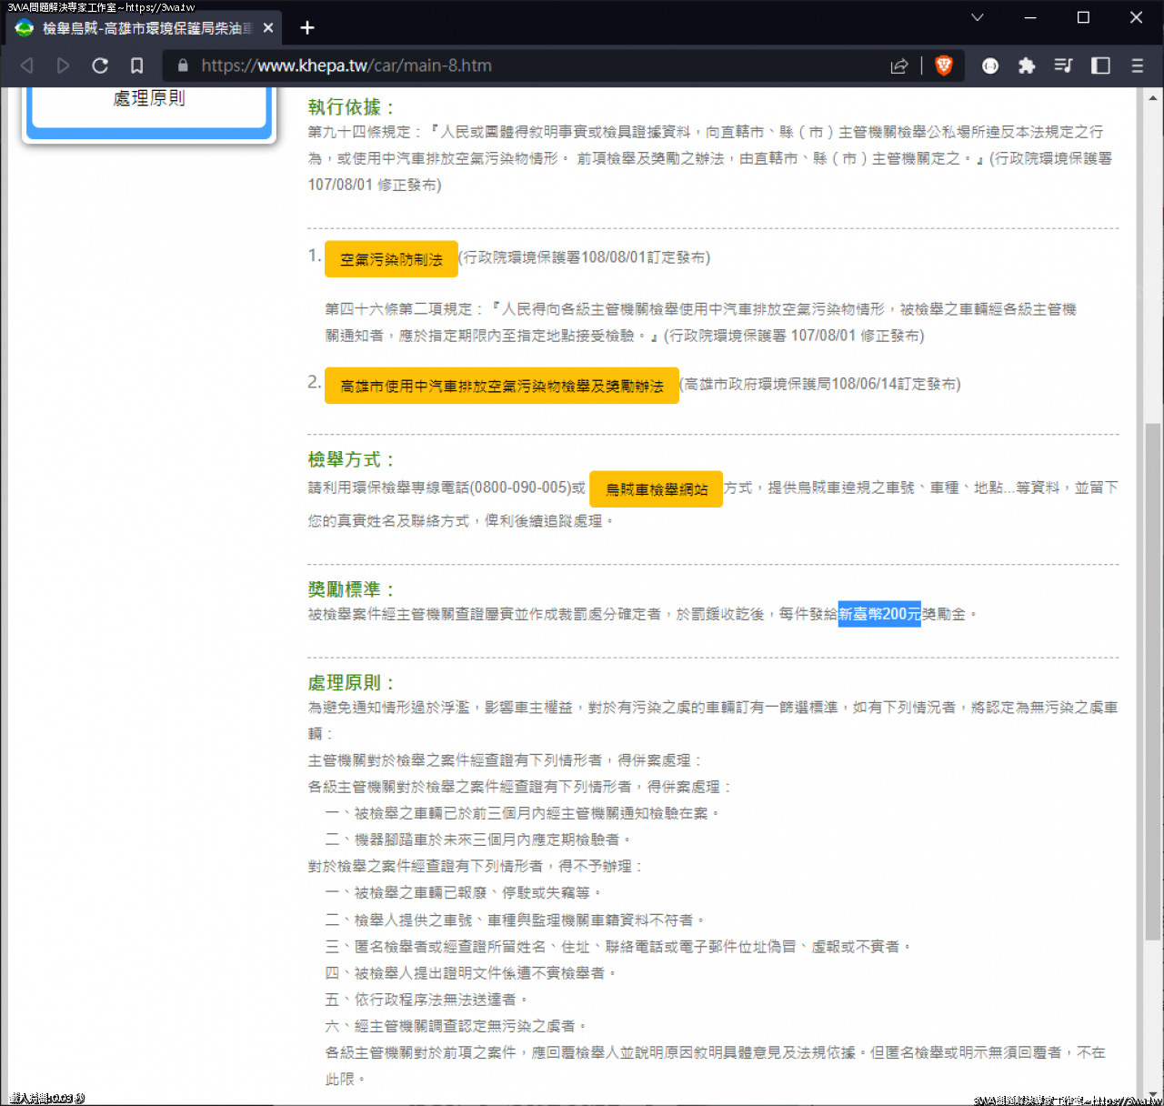Open the extensions puzzle icon
The width and height of the screenshot is (1164, 1106).
coord(1027,65)
